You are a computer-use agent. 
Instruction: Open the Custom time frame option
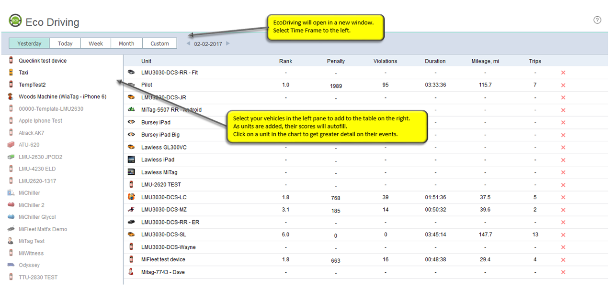[159, 43]
